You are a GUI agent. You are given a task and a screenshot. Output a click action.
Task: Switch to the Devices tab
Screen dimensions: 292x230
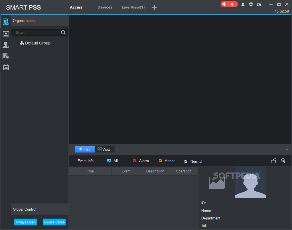click(x=105, y=7)
